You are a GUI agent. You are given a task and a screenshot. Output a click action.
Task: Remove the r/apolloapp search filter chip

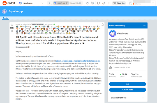67,3
